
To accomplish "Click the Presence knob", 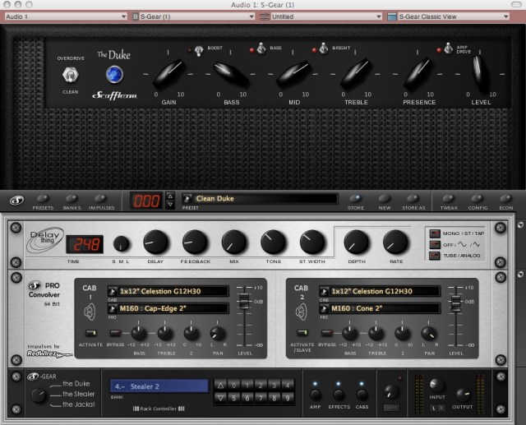I will click(418, 74).
